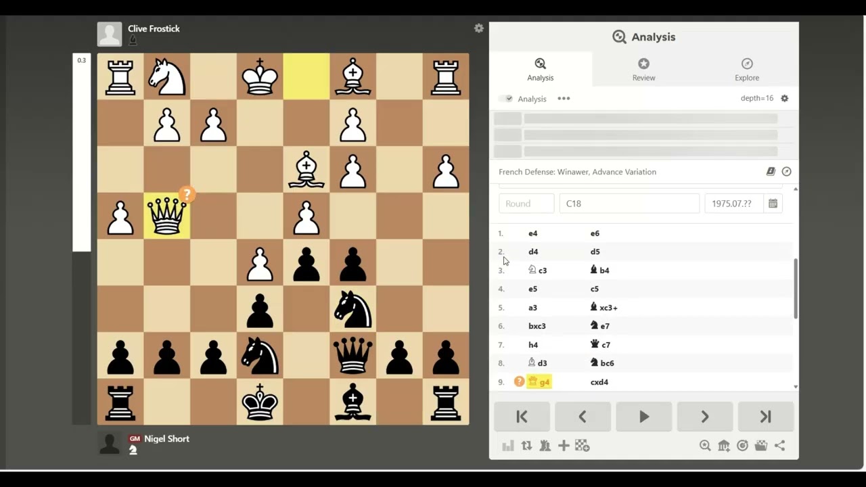Click the ECO code field C18
The width and height of the screenshot is (866, 487).
(x=629, y=204)
